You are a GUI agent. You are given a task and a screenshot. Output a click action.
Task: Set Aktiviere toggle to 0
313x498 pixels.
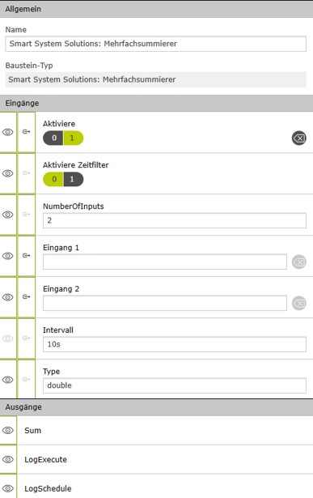(53, 138)
